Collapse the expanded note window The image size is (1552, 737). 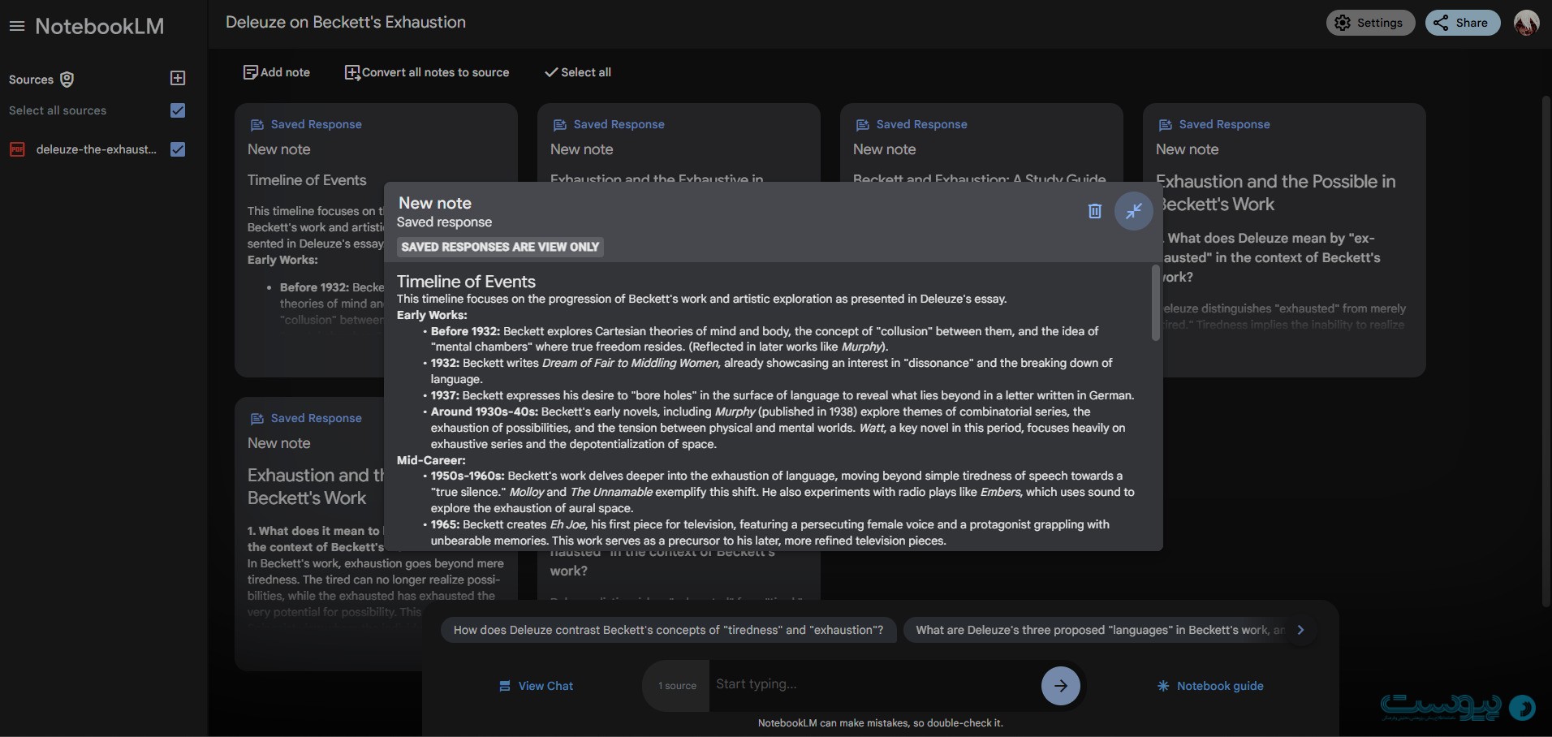pos(1134,211)
